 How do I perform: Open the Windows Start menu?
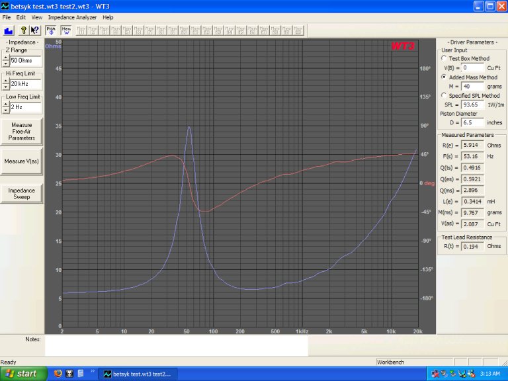[x=23, y=374]
